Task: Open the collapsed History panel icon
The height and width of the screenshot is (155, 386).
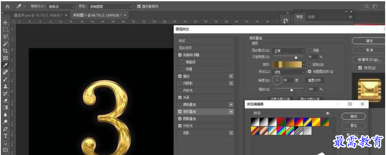Action: pos(286,21)
